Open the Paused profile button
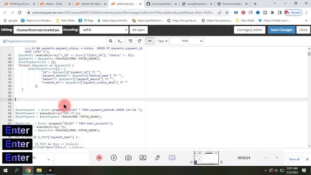 (x=293, y=13)
